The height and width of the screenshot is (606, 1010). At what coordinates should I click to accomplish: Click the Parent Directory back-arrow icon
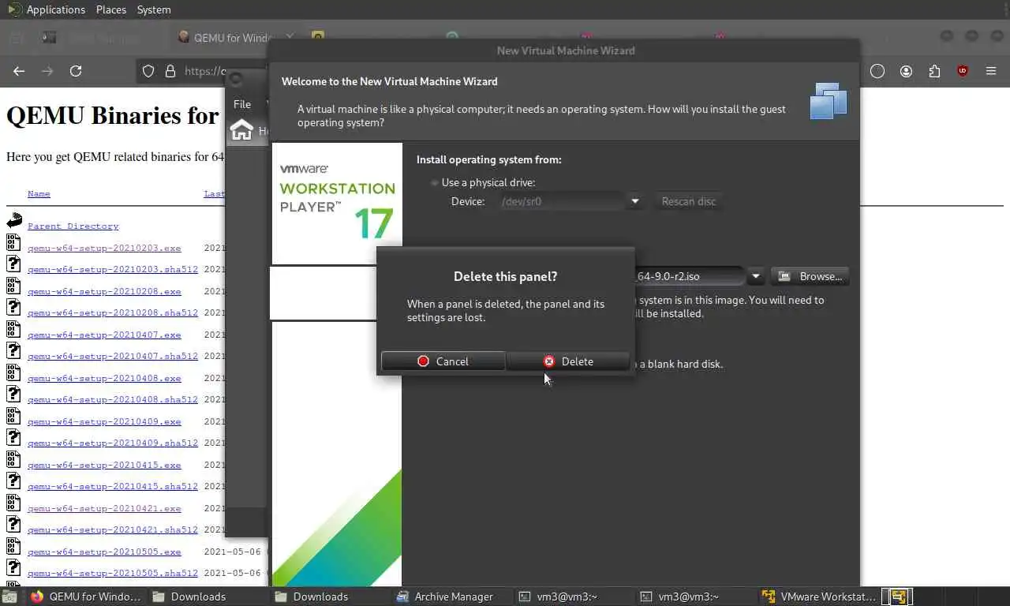click(x=14, y=221)
